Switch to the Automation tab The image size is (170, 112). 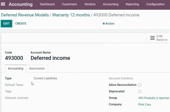(x=37, y=69)
